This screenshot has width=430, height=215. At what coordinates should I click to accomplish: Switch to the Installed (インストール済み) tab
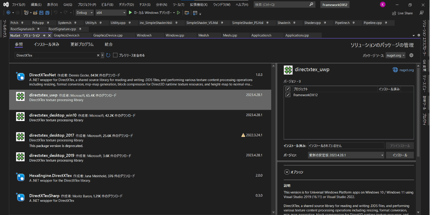point(46,45)
